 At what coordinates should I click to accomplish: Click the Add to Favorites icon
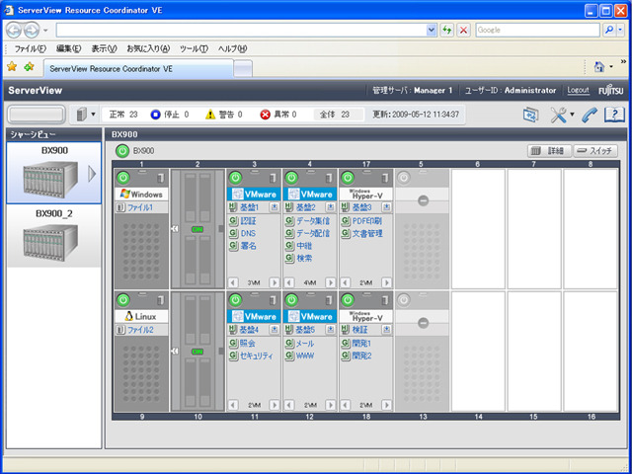coord(29,66)
